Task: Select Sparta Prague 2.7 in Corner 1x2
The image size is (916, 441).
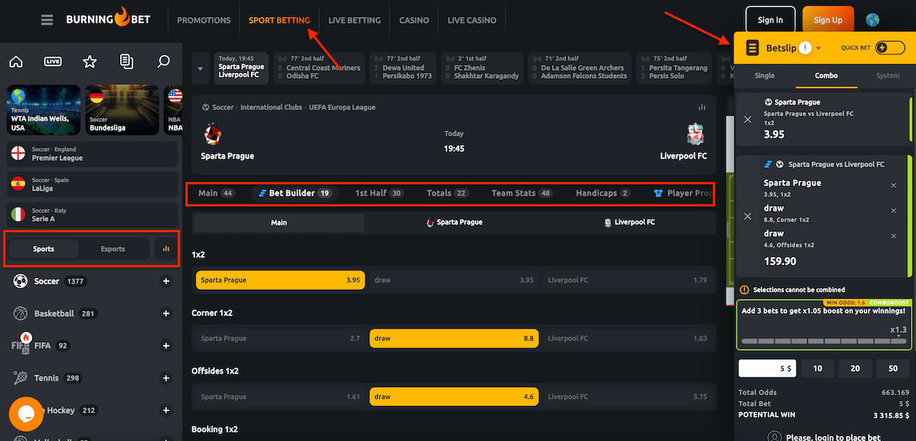Action: tap(280, 338)
